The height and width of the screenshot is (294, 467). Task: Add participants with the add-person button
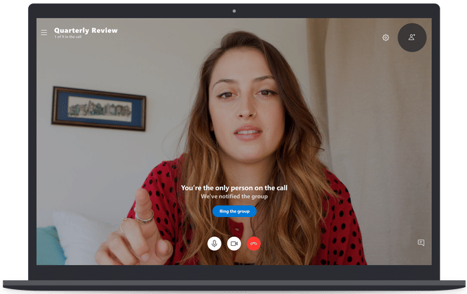[412, 37]
